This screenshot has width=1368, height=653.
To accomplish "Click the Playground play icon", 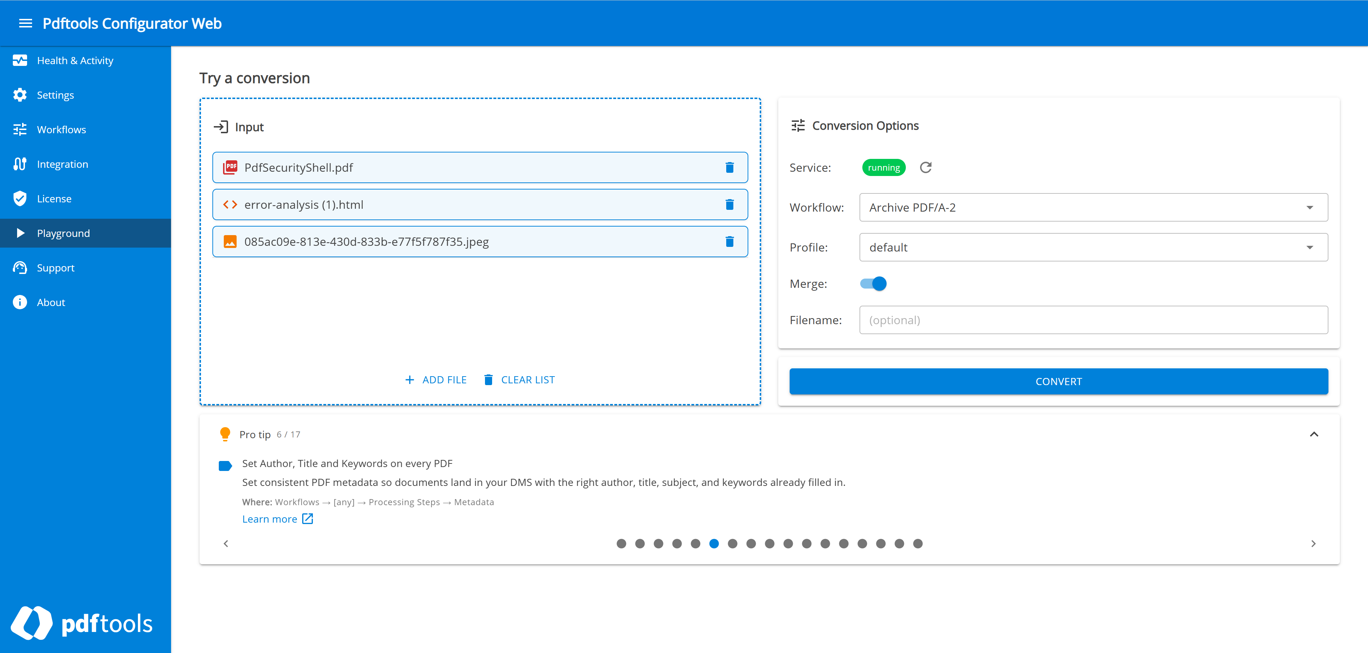I will [20, 233].
